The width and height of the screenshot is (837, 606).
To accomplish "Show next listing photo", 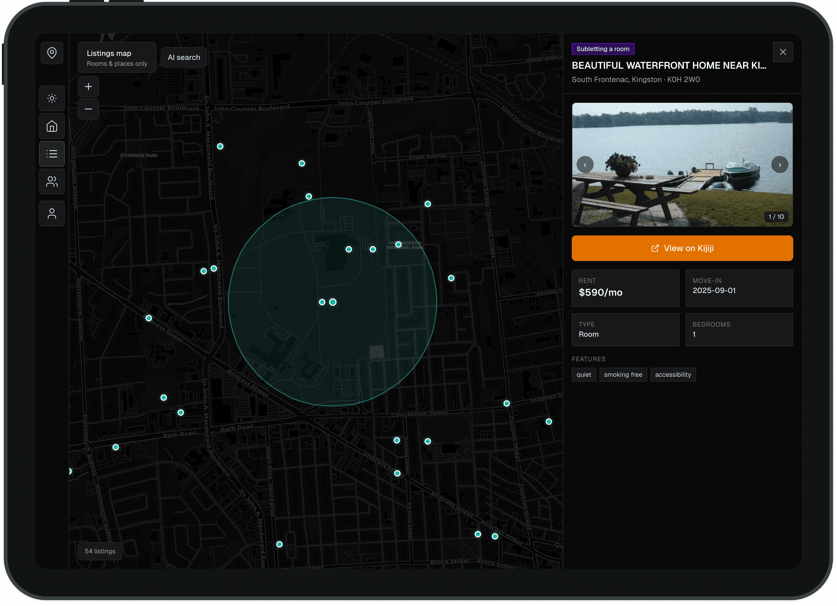I will coord(779,165).
